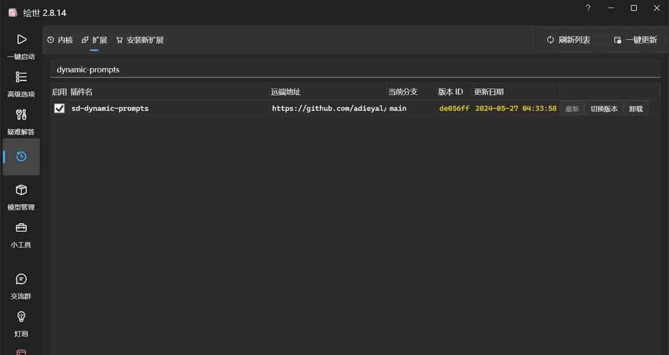Uncheck sd-dynamic-prompts enable checkbox
The width and height of the screenshot is (669, 355).
tap(60, 108)
